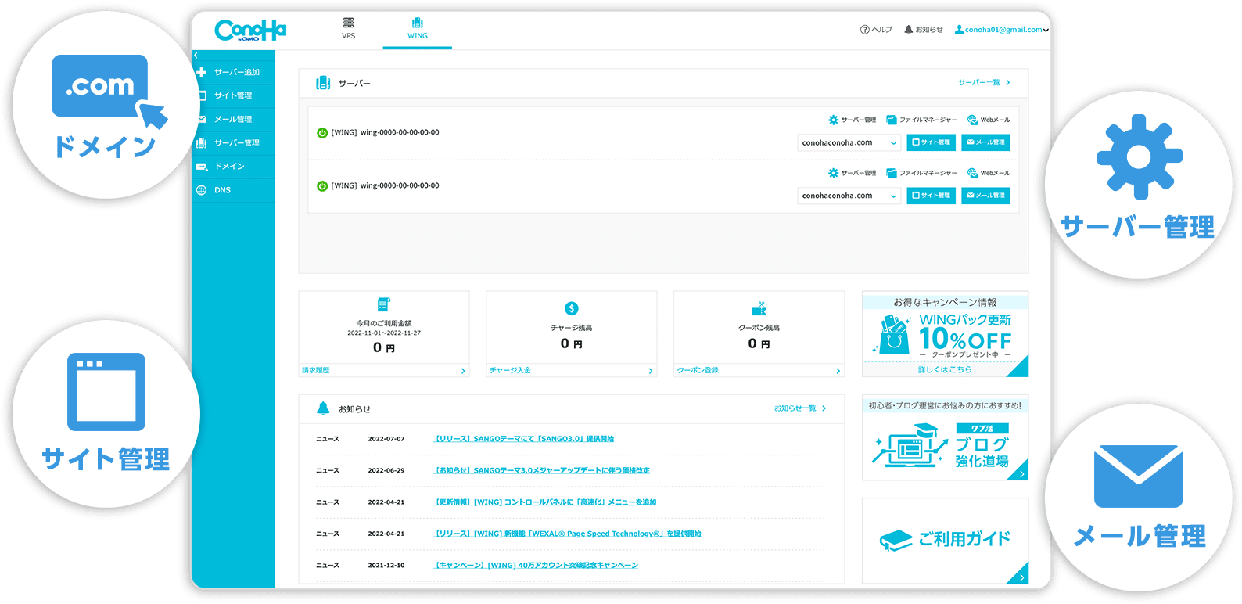Open first server's gear management icon
Screen dimensions: 1242x604
pyautogui.click(x=833, y=120)
